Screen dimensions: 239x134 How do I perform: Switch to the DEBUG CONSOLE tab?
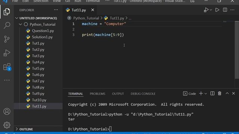point(143,94)
